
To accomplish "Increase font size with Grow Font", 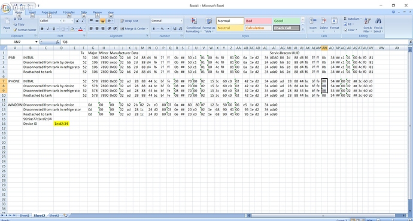I will [77, 21].
